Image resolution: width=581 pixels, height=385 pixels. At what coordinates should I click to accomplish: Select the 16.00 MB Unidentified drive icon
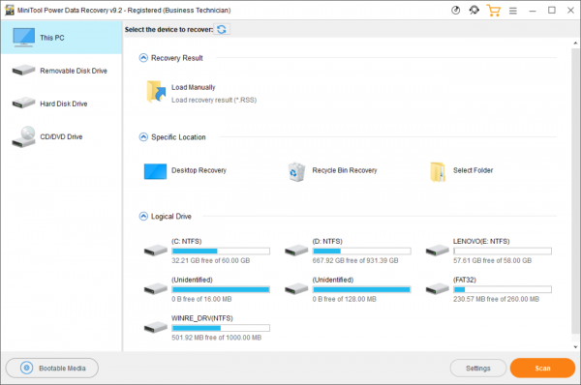coord(156,289)
